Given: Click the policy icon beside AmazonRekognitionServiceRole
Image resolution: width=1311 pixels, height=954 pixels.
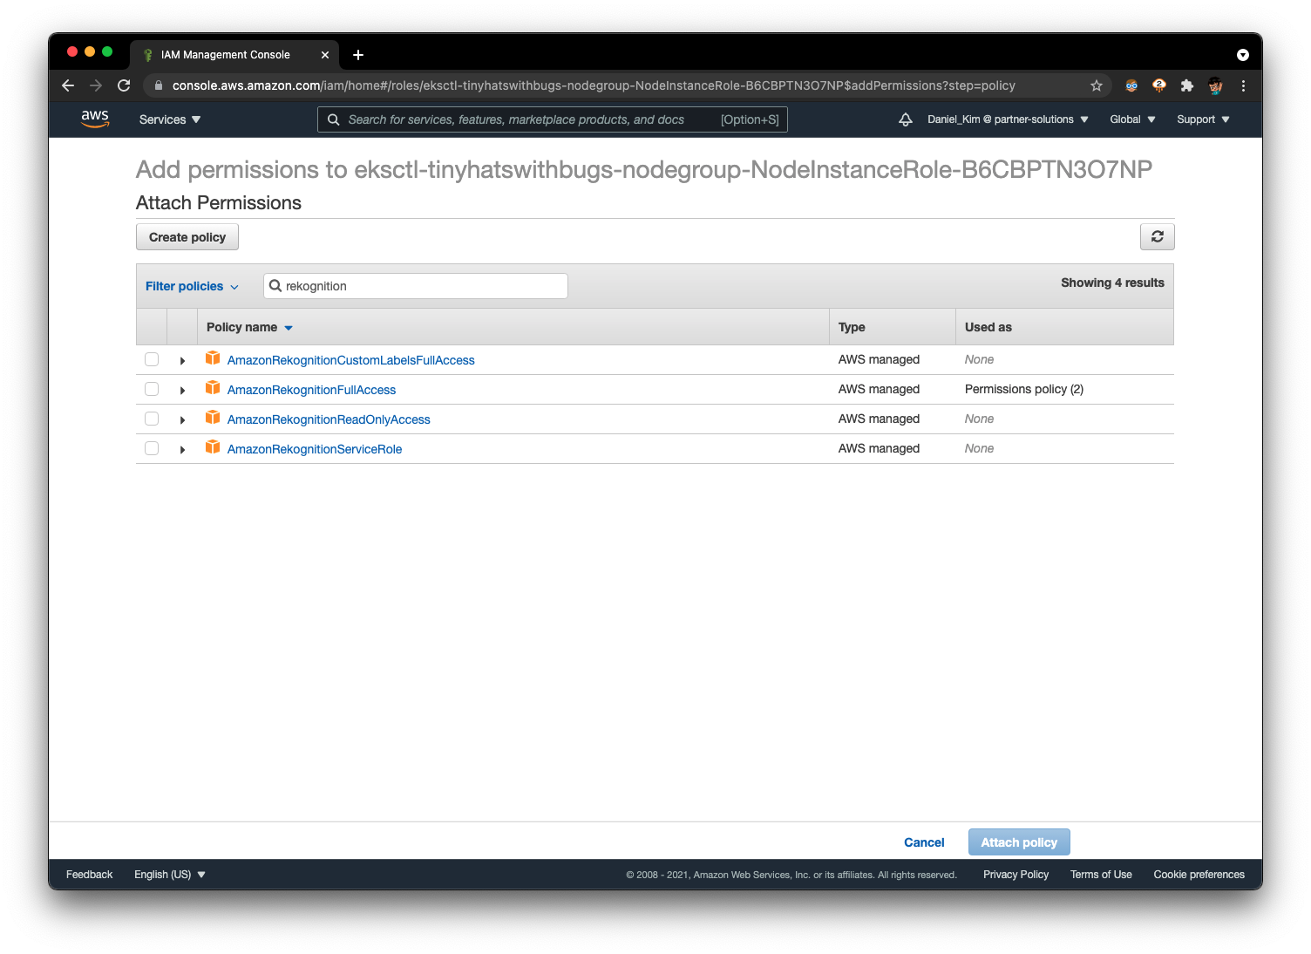Looking at the screenshot, I should [x=213, y=447].
